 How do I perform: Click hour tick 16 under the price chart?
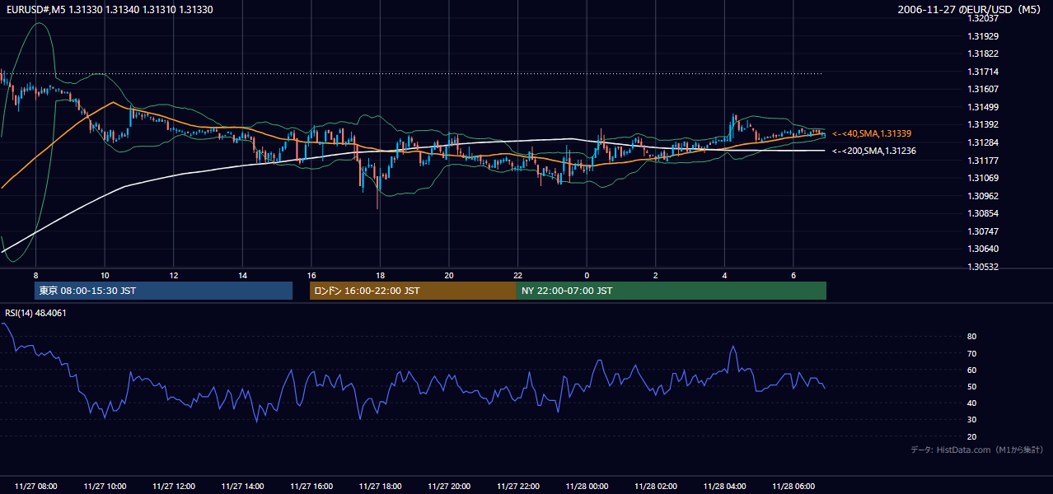click(311, 275)
